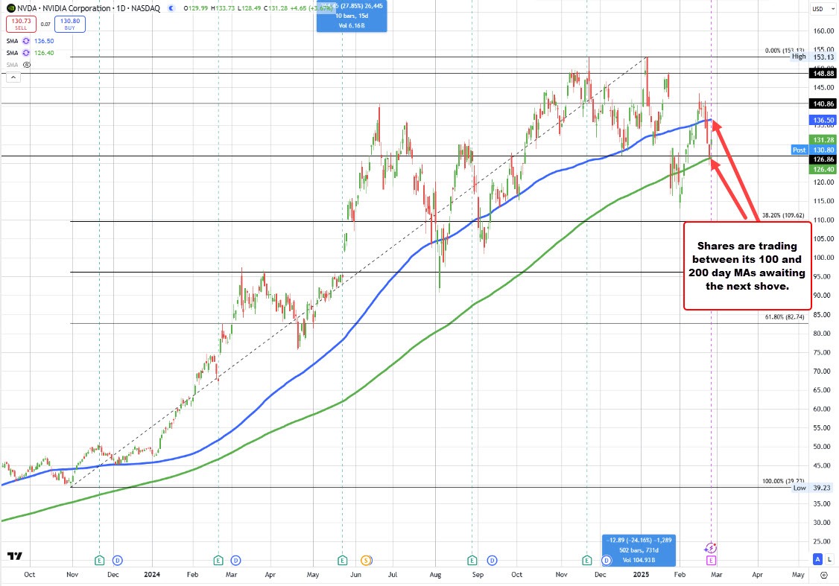Click the 126.86 horizontal line price label
This screenshot has height=586, width=839.
click(823, 159)
